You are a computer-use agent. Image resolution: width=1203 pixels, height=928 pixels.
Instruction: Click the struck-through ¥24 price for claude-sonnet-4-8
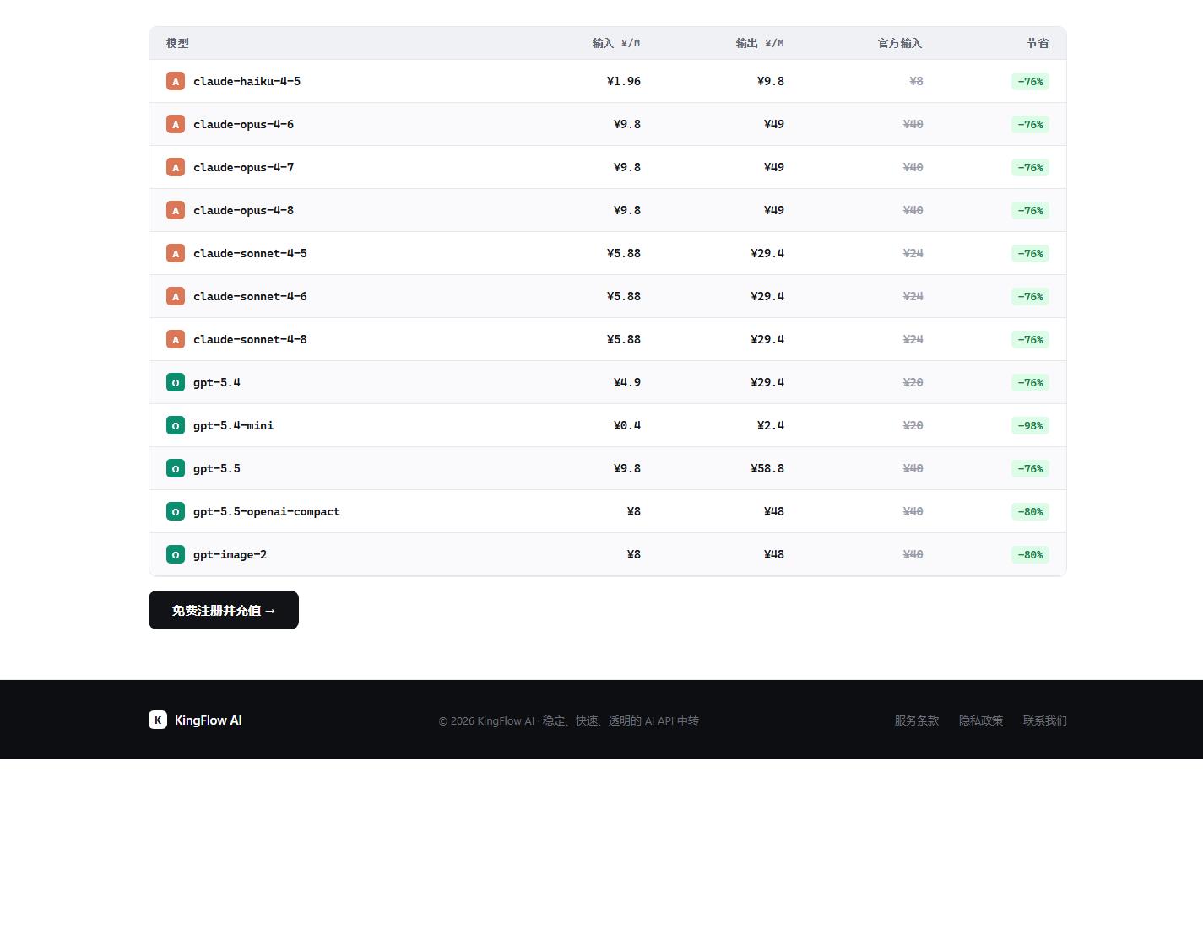913,339
